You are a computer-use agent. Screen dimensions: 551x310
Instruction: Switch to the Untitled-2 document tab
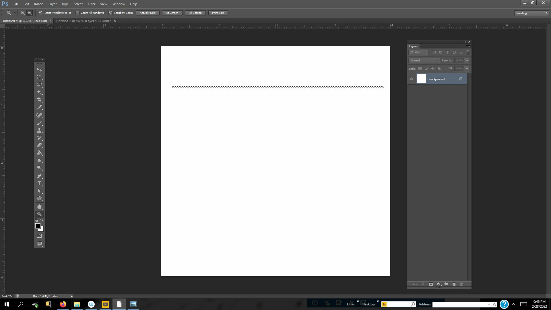84,21
